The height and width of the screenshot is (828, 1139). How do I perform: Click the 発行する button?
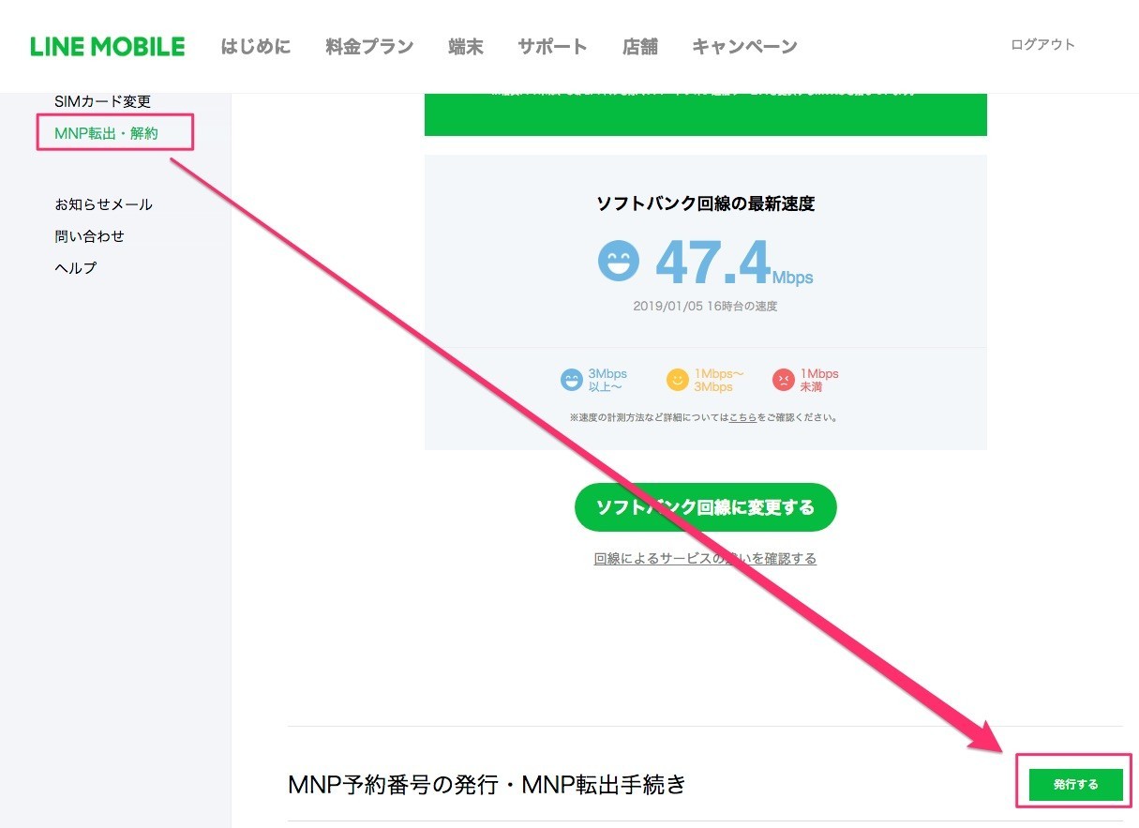coord(1075,785)
